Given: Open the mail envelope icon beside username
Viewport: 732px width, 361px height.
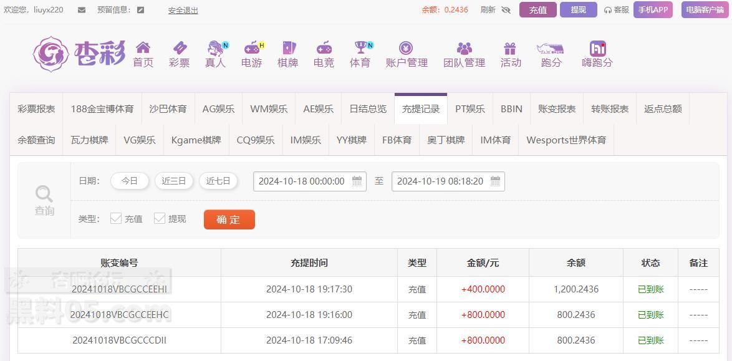Looking at the screenshot, I should click(82, 10).
